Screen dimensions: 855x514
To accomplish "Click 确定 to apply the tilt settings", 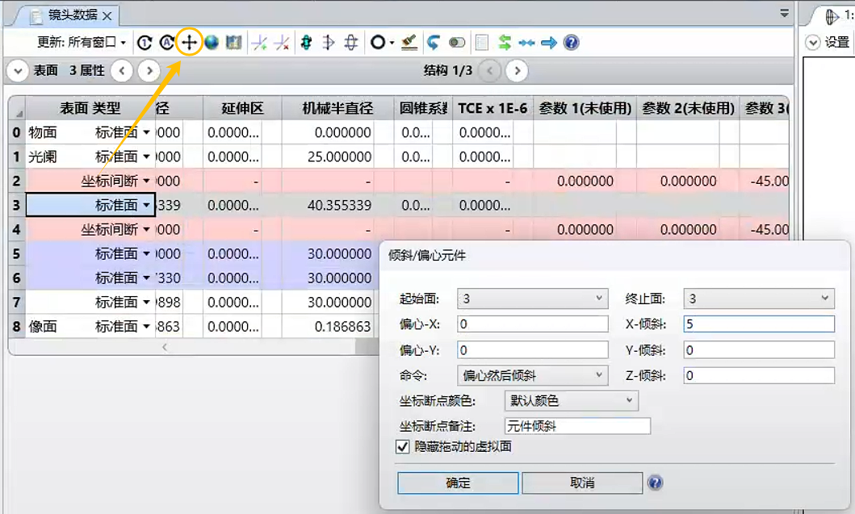I will coord(458,483).
